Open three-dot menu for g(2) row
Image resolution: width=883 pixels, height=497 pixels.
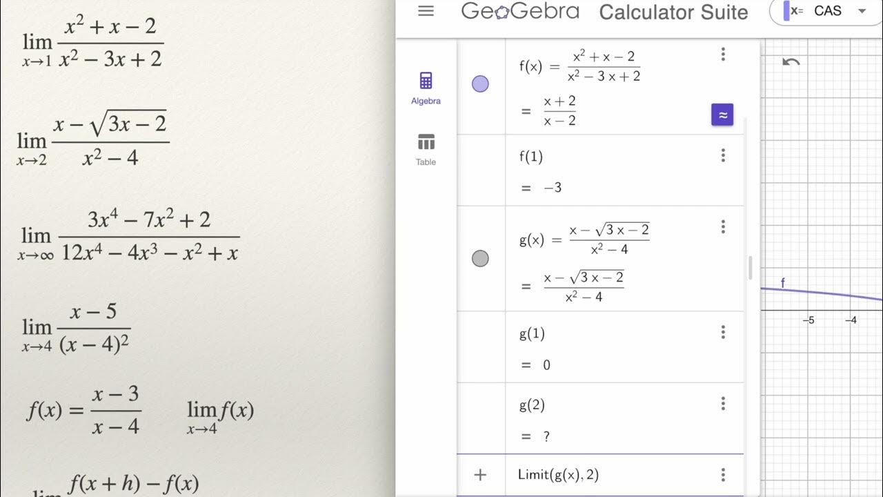tap(723, 404)
